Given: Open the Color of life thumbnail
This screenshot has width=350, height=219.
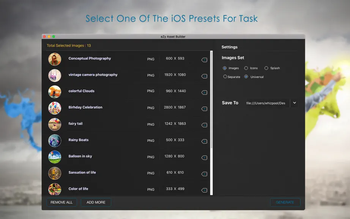Looking at the screenshot, I should point(55,189).
